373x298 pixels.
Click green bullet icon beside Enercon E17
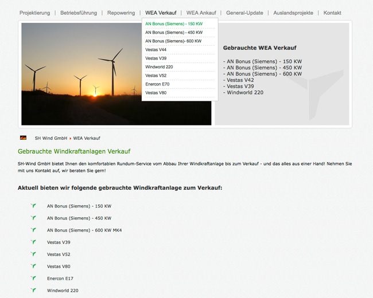pos(33,278)
